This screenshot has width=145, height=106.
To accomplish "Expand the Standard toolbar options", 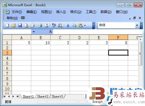I will pyautogui.click(x=94, y=25).
